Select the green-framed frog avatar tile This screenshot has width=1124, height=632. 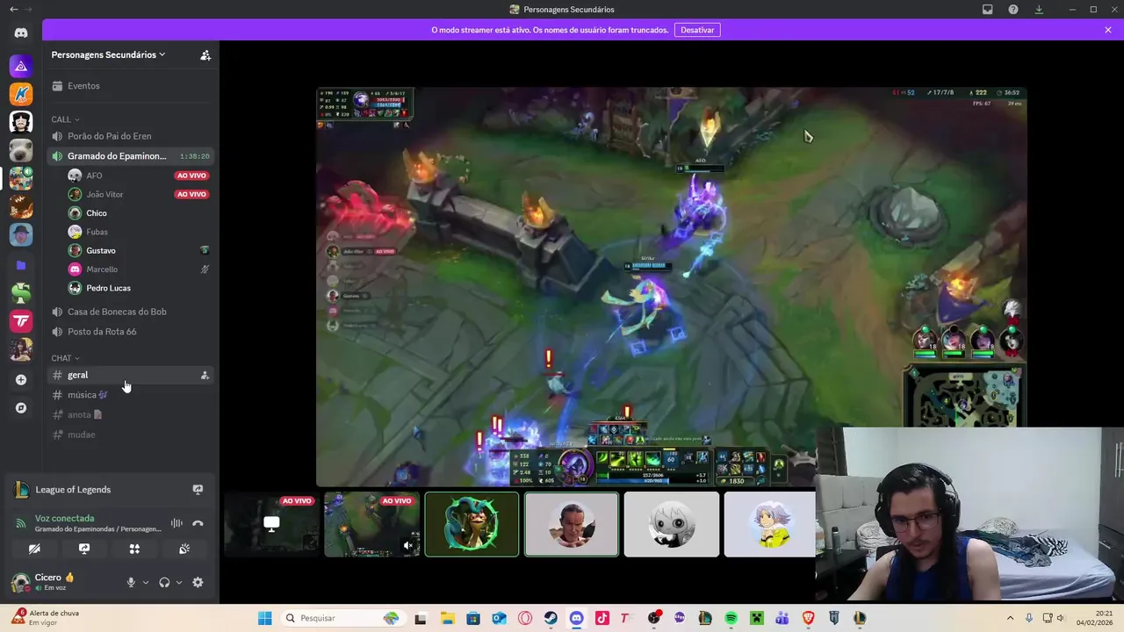point(472,524)
